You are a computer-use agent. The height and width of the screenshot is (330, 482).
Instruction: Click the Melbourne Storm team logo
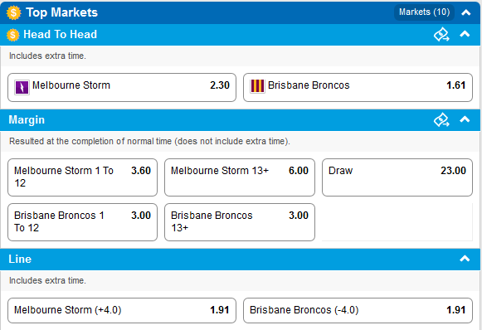point(22,87)
